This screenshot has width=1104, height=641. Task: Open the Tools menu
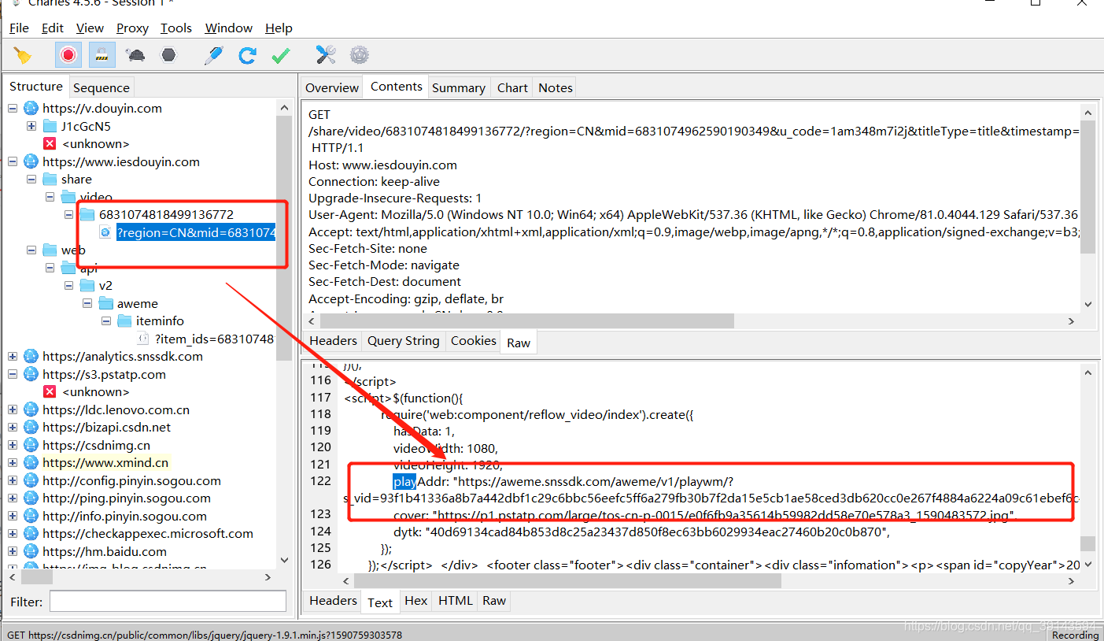tap(176, 28)
